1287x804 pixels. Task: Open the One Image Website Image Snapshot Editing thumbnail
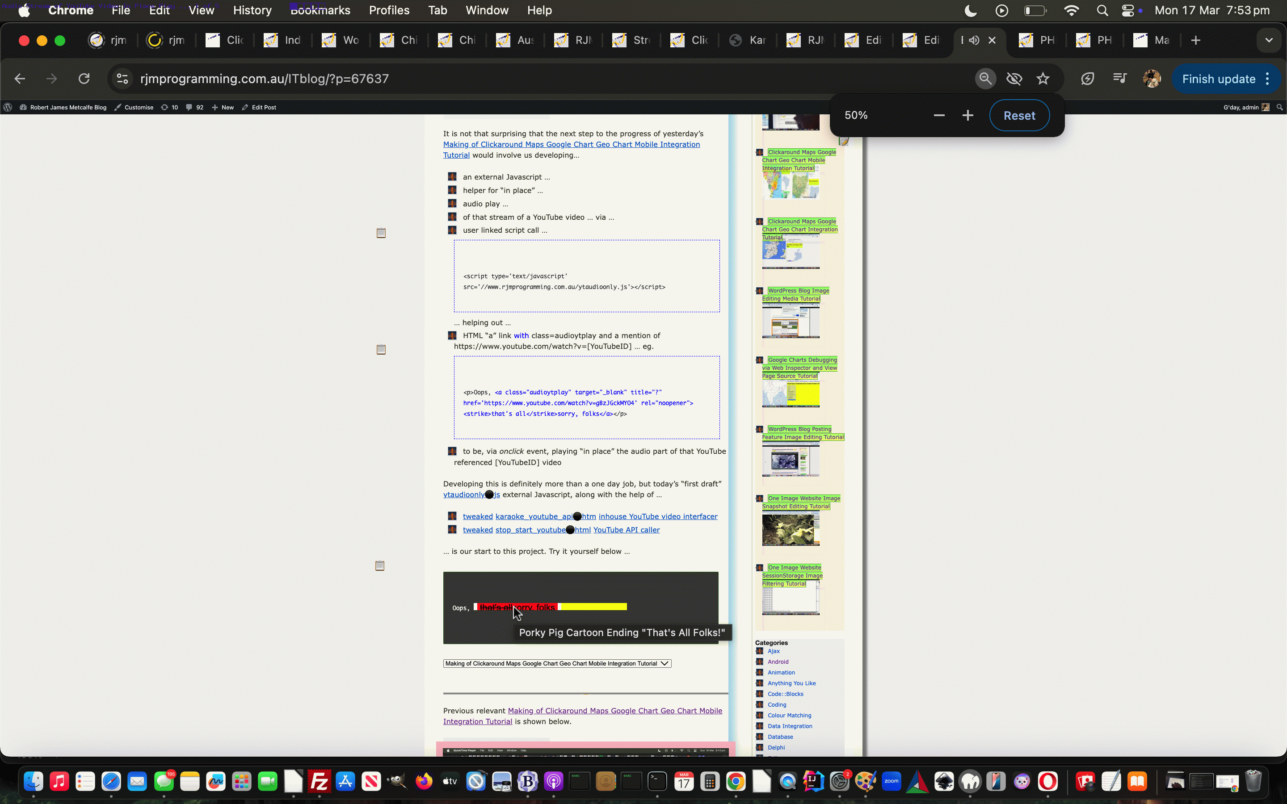coord(790,528)
